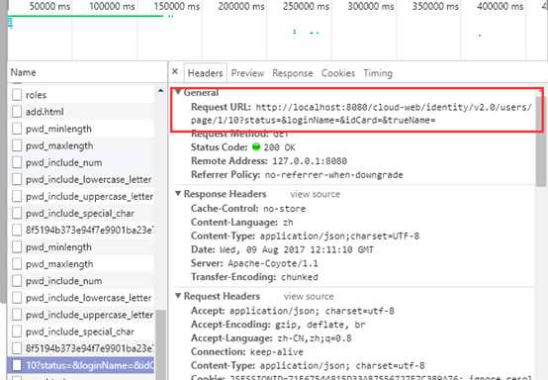Click the 400000 ms timeline marker

[501, 6]
